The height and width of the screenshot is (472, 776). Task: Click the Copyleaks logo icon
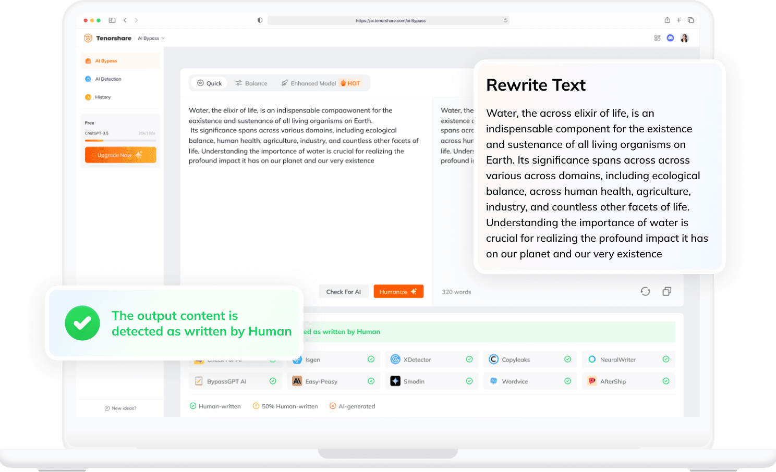tap(493, 359)
